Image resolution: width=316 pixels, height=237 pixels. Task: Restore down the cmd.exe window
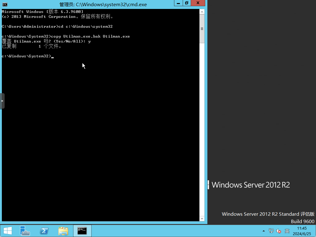coord(187,3)
